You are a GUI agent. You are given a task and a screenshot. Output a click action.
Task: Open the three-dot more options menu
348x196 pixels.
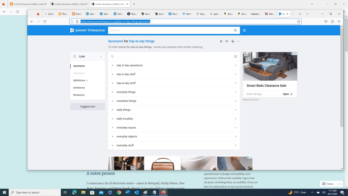click(238, 41)
